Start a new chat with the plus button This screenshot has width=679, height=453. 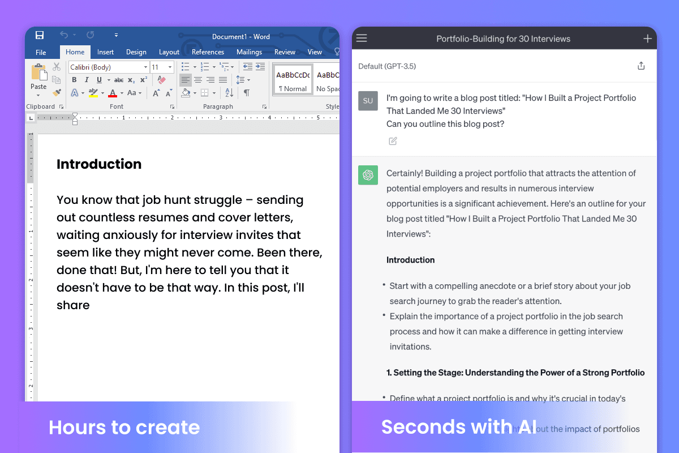[x=647, y=38]
